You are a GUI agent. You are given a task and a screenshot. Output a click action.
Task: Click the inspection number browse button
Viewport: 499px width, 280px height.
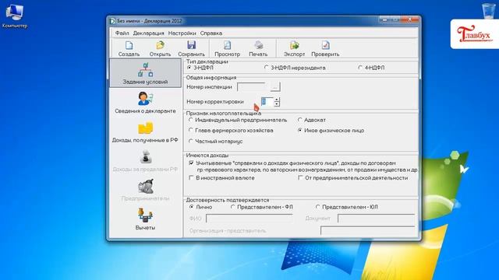[x=275, y=86]
